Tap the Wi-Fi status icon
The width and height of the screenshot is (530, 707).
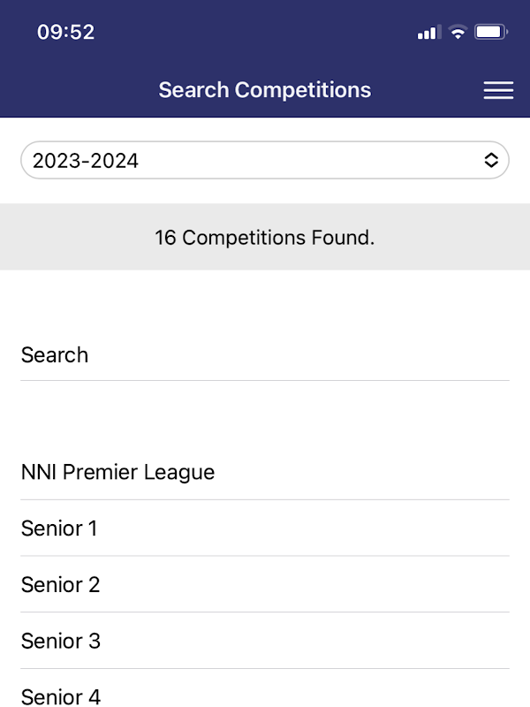pos(458,33)
